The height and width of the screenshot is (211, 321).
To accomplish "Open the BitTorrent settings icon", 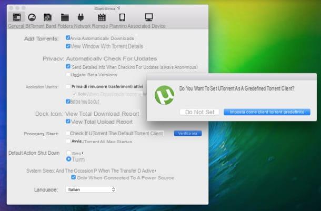I will click(x=32, y=17).
